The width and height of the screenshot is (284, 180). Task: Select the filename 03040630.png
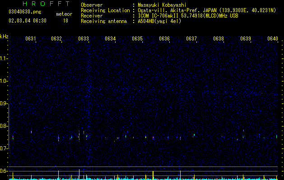click(25, 12)
